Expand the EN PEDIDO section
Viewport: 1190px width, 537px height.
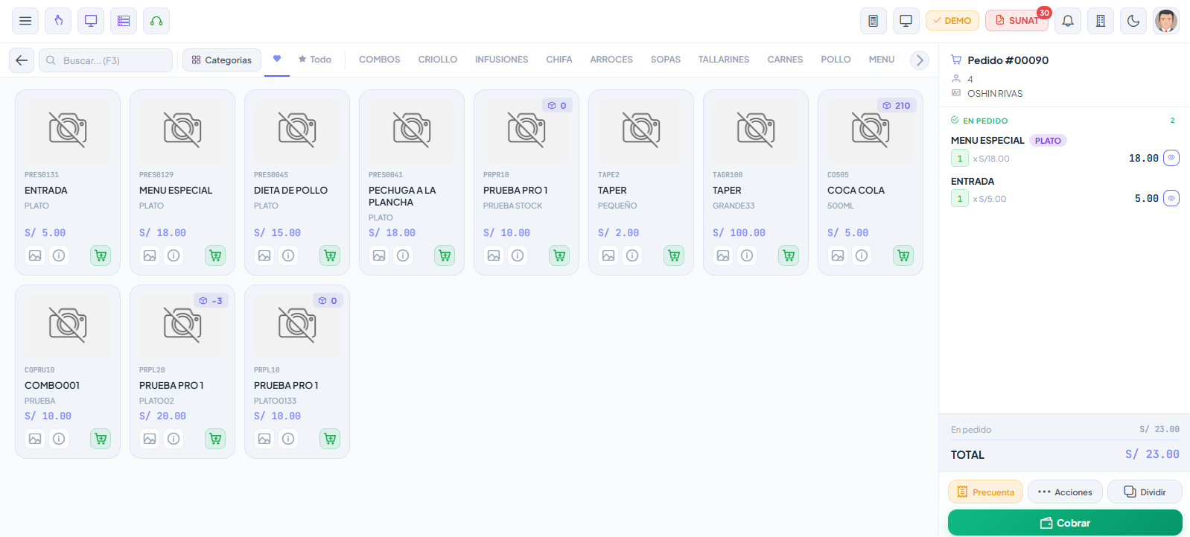click(x=1063, y=121)
